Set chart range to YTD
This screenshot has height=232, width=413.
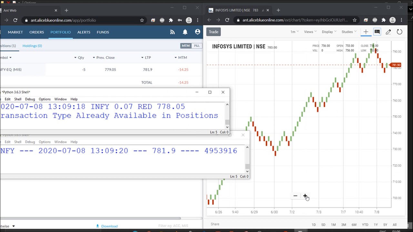pyautogui.click(x=365, y=225)
